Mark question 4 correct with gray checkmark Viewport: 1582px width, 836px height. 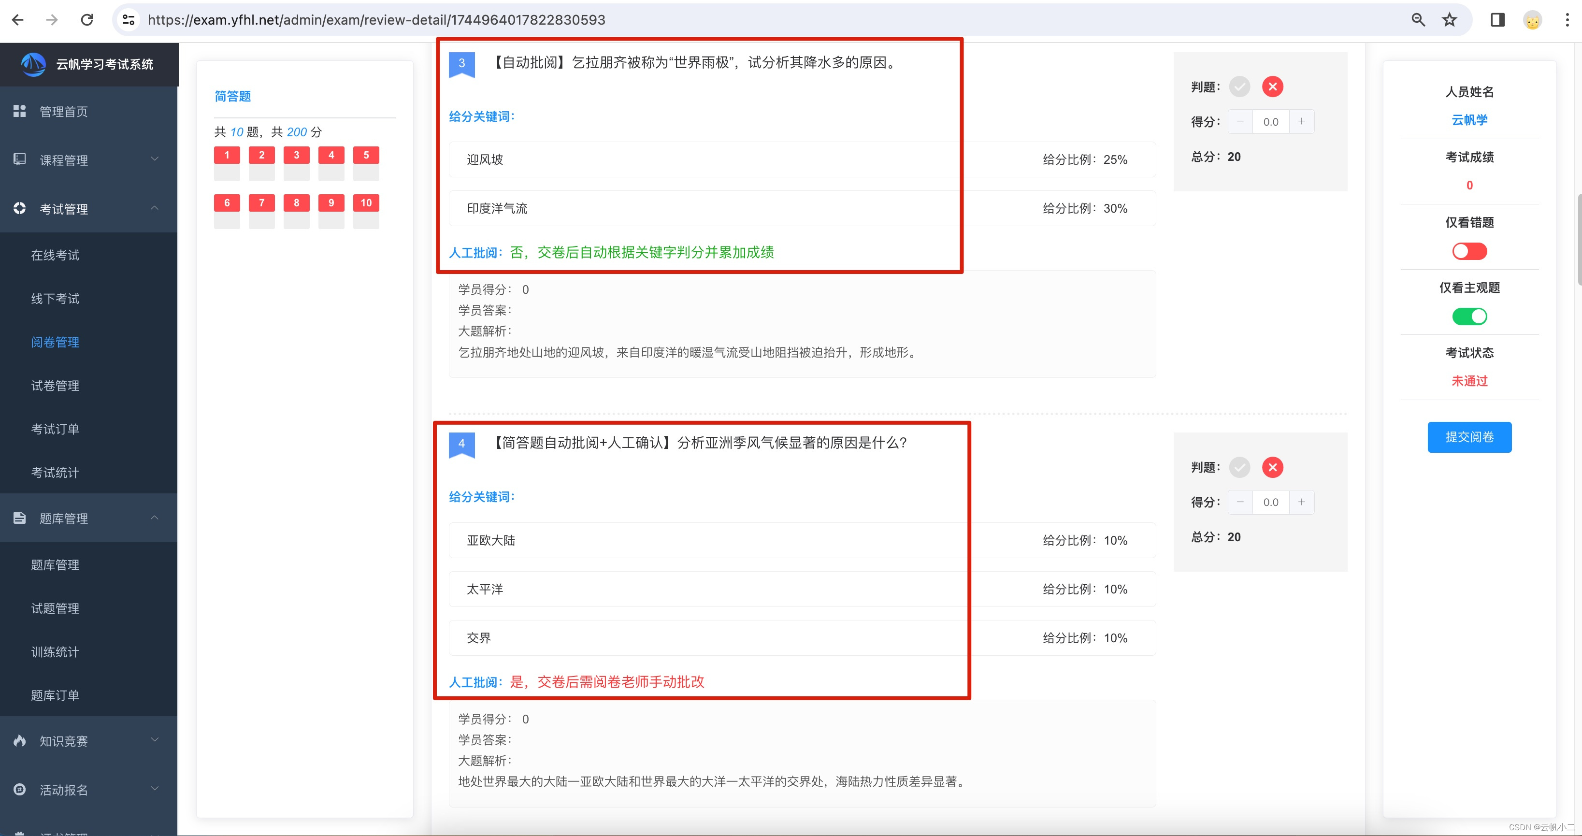click(1239, 467)
